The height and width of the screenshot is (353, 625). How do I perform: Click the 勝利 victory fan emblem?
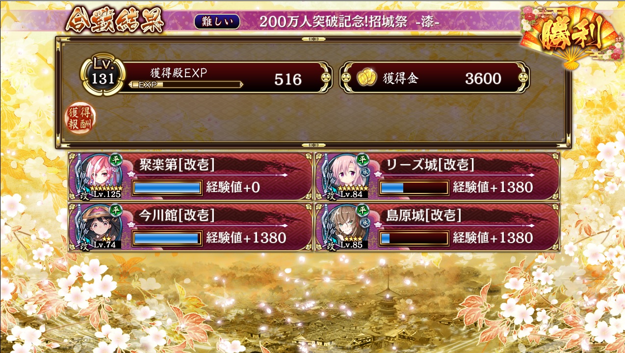[570, 35]
